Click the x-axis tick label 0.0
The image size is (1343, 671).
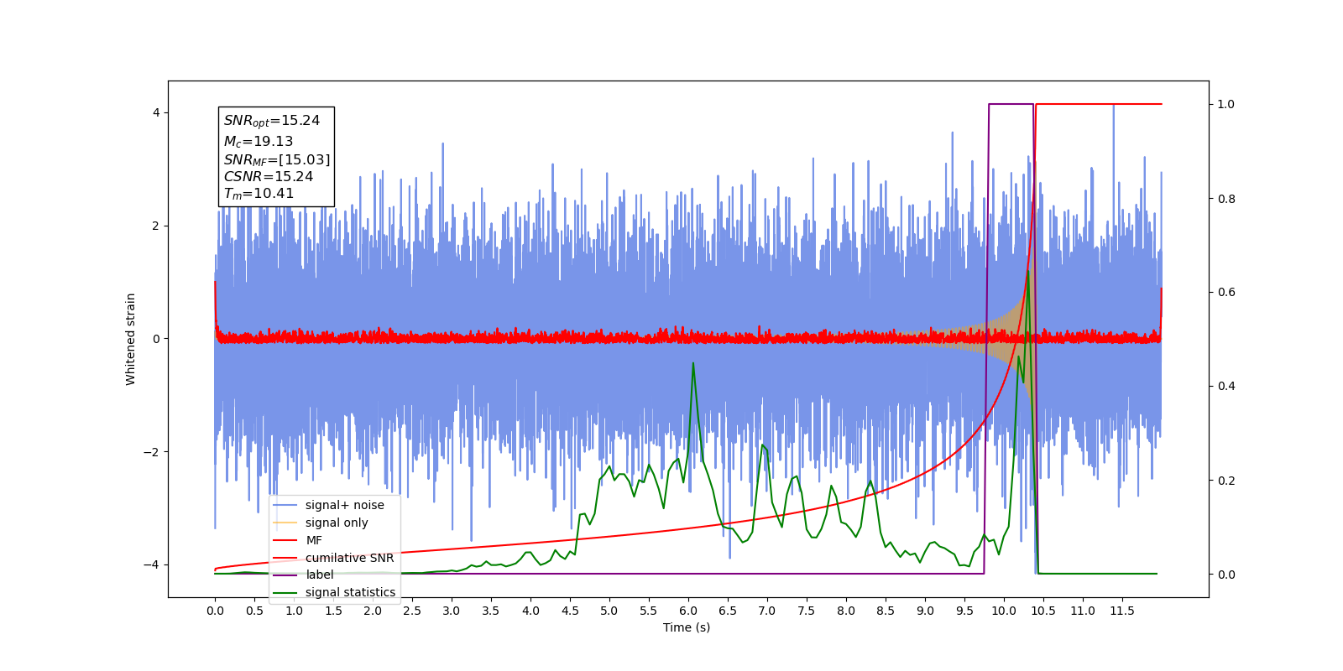pyautogui.click(x=215, y=611)
